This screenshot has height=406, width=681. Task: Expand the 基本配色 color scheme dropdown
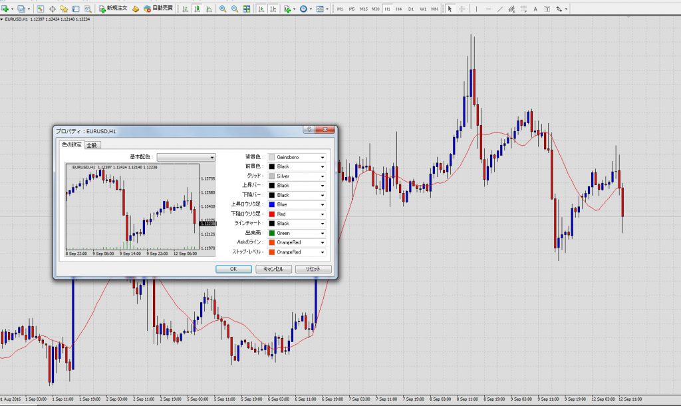click(x=186, y=157)
